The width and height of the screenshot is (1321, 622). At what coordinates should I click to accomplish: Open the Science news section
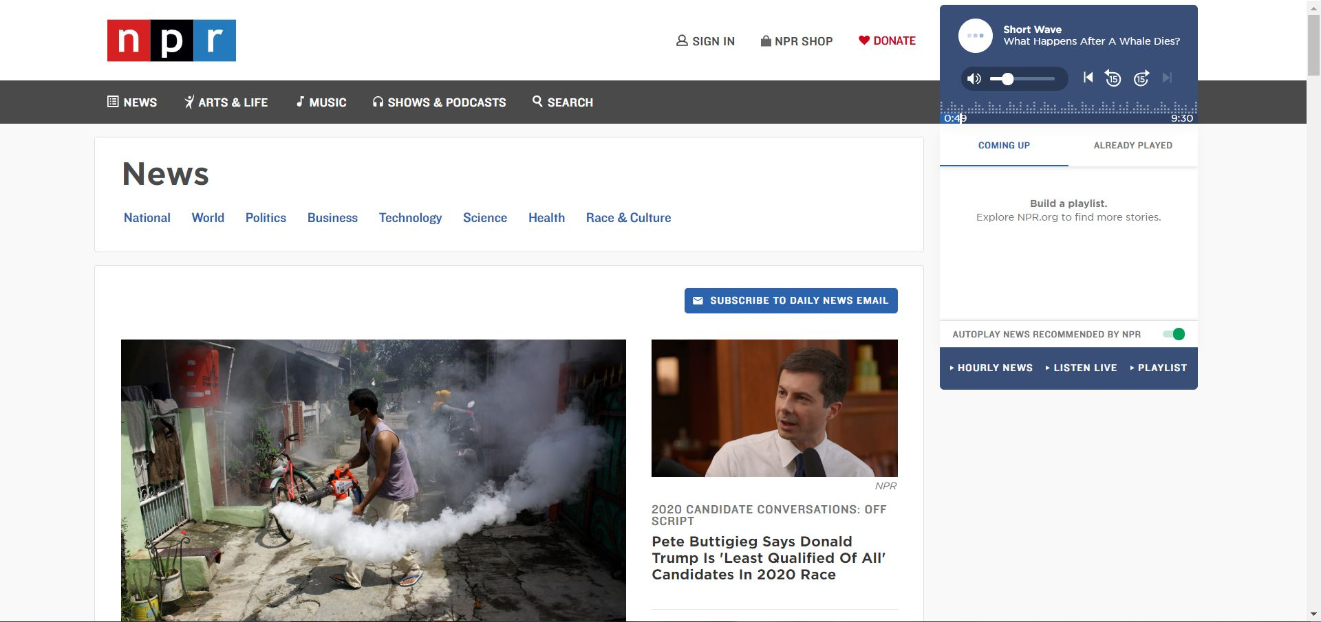point(485,218)
